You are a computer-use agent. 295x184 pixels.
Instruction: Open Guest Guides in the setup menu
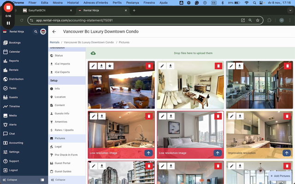click(x=67, y=172)
